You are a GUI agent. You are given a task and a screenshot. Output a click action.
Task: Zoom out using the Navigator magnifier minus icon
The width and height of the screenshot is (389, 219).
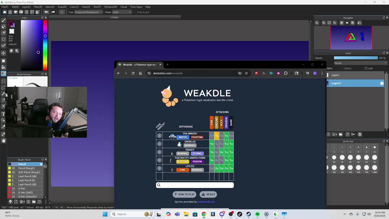coord(335,23)
